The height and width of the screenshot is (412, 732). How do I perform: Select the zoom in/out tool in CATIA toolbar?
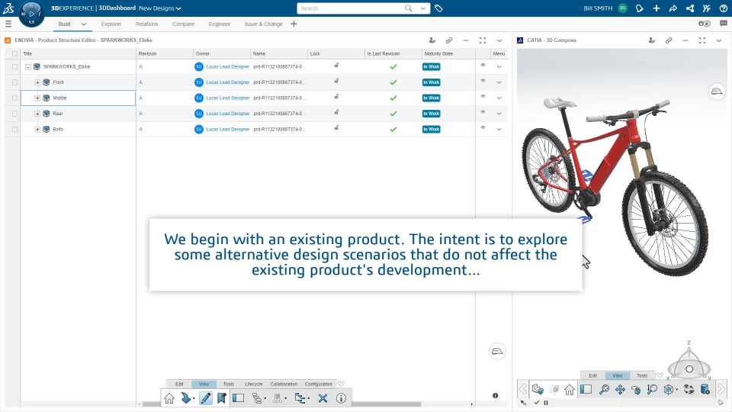pyautogui.click(x=652, y=389)
